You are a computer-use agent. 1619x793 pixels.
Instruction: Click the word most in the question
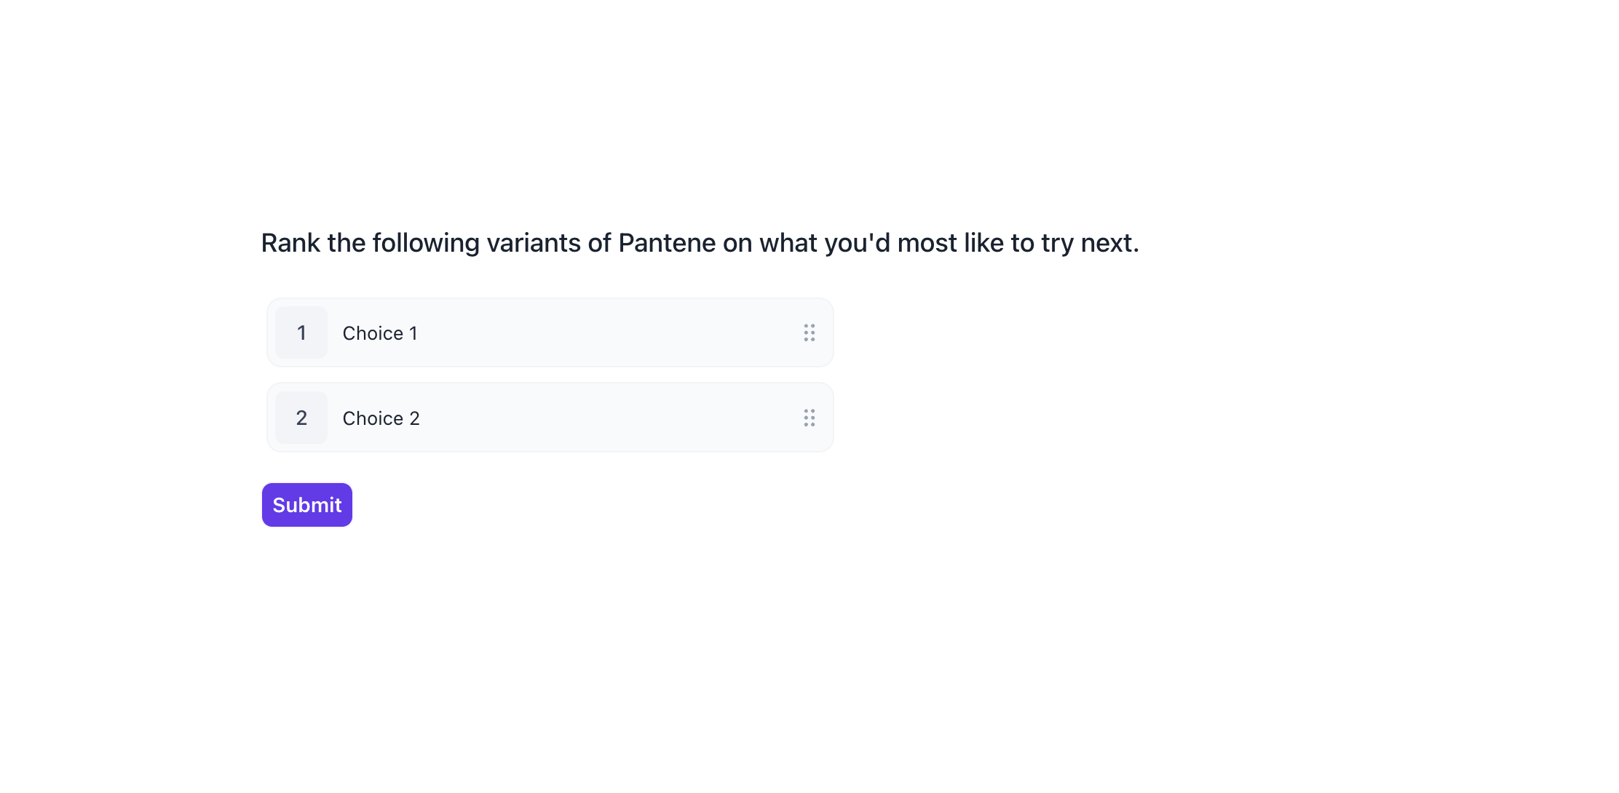click(x=927, y=243)
